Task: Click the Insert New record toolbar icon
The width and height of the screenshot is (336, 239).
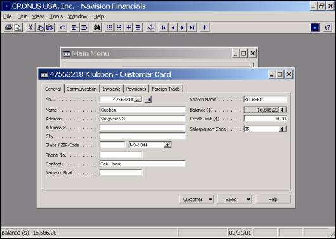Action: [x=74, y=27]
